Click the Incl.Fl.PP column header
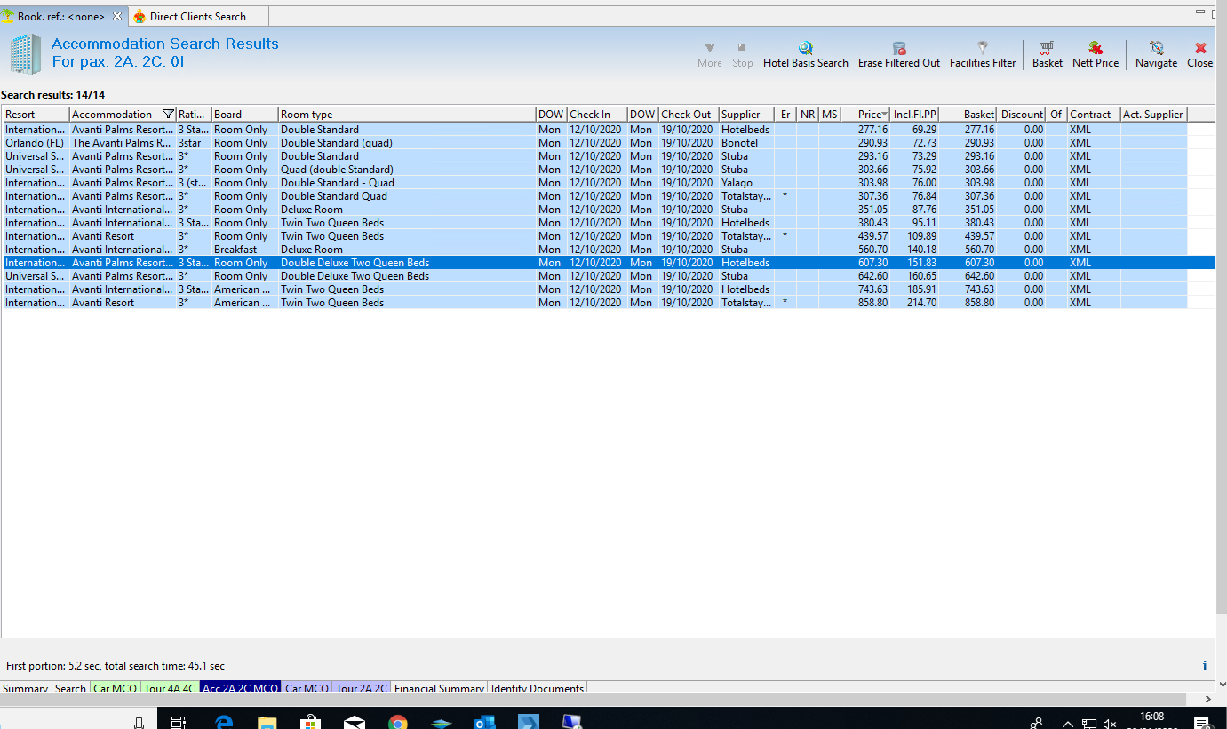The width and height of the screenshot is (1227, 729). click(915, 115)
